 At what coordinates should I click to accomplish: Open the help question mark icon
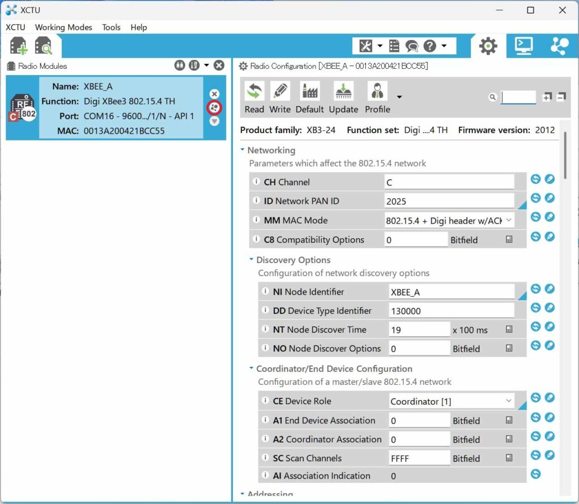click(430, 46)
